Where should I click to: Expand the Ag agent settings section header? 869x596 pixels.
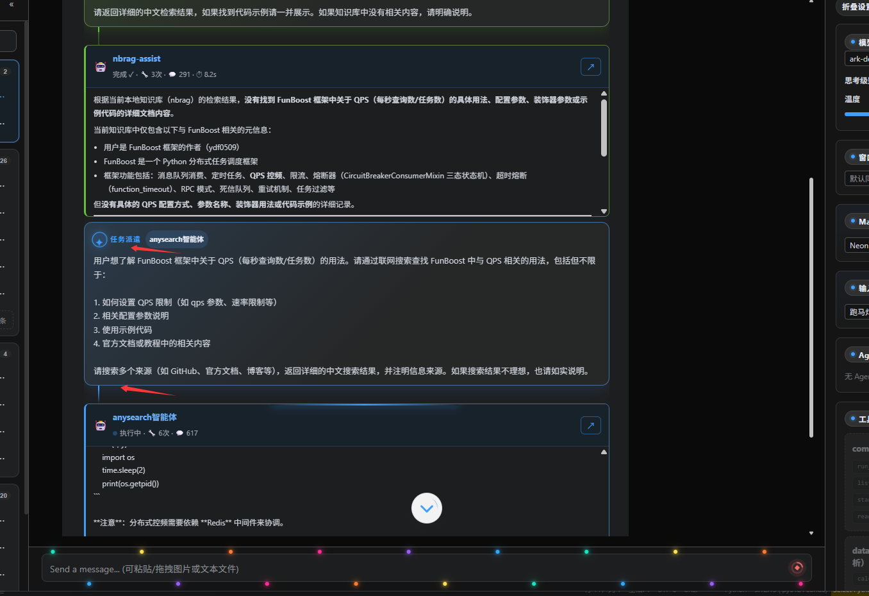click(857, 355)
